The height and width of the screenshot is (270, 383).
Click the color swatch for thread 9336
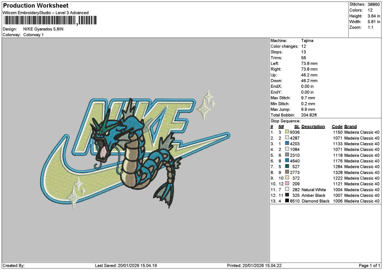pyautogui.click(x=287, y=132)
